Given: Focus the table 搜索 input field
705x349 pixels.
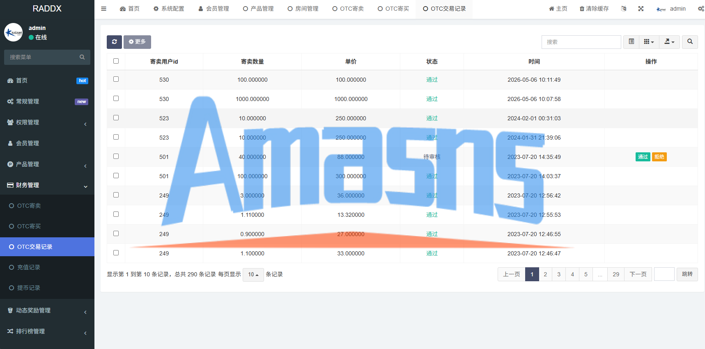Looking at the screenshot, I should point(581,42).
